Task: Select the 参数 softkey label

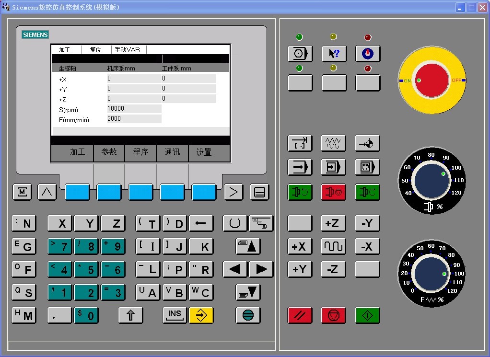Action: click(x=109, y=152)
